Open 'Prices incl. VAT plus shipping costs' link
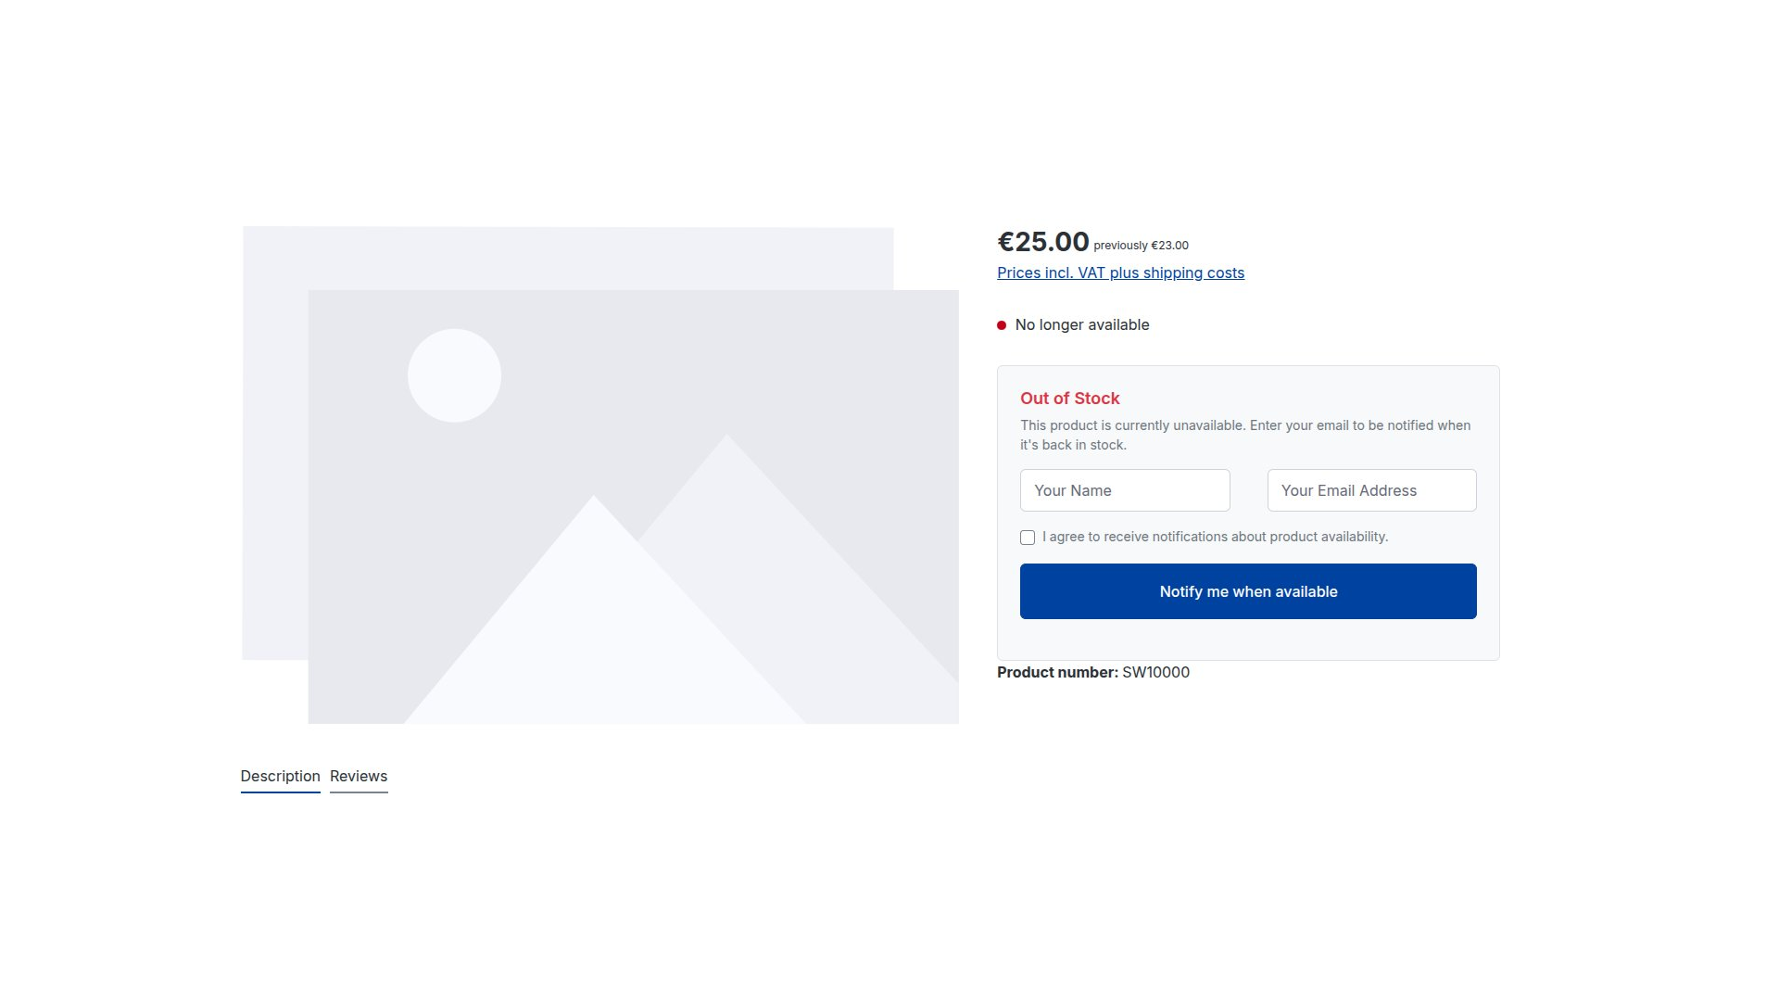This screenshot has width=1779, height=1001. pyautogui.click(x=1120, y=272)
